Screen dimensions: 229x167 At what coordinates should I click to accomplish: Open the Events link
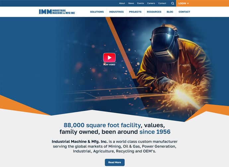140,3
